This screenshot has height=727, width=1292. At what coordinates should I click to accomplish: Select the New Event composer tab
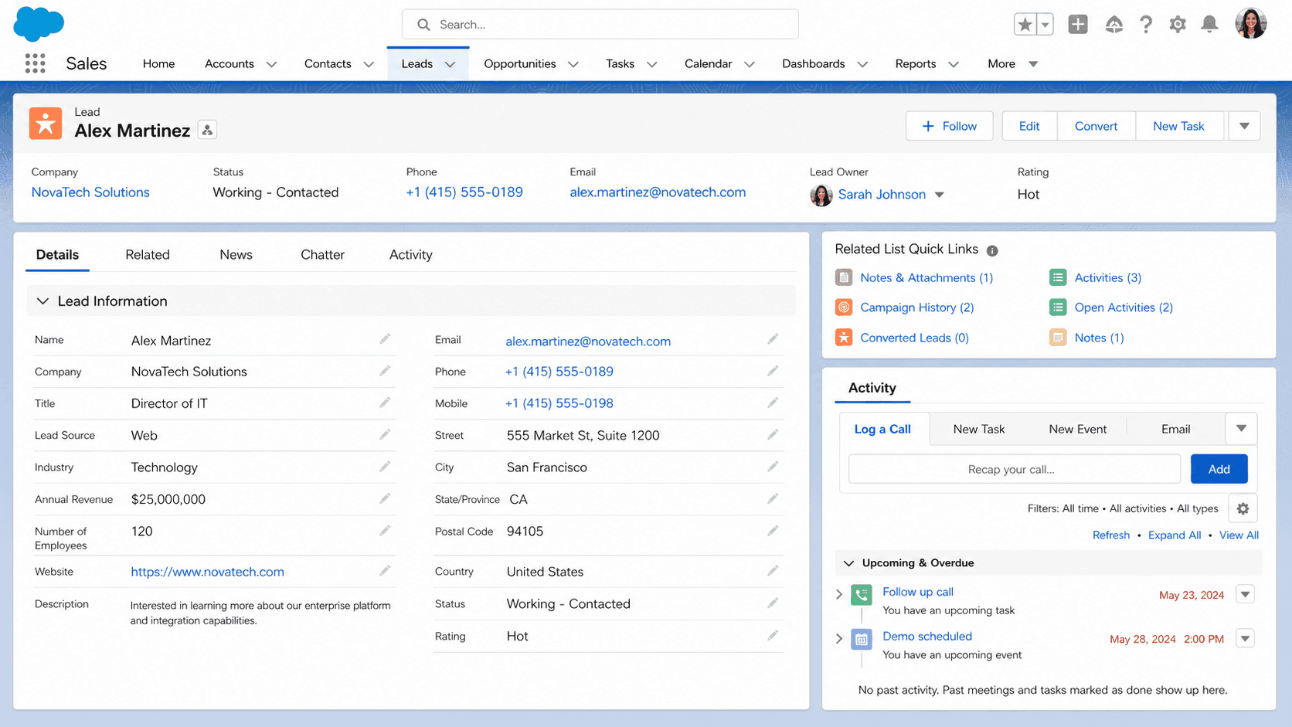1077,429
